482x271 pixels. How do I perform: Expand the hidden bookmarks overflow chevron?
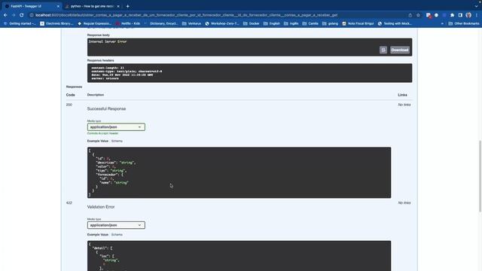[x=442, y=23]
